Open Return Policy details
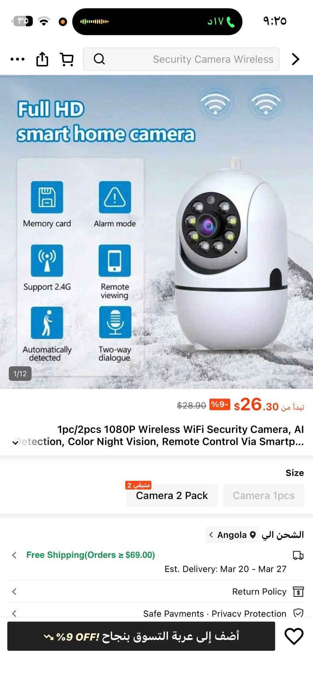The width and height of the screenshot is (313, 680). [x=156, y=591]
